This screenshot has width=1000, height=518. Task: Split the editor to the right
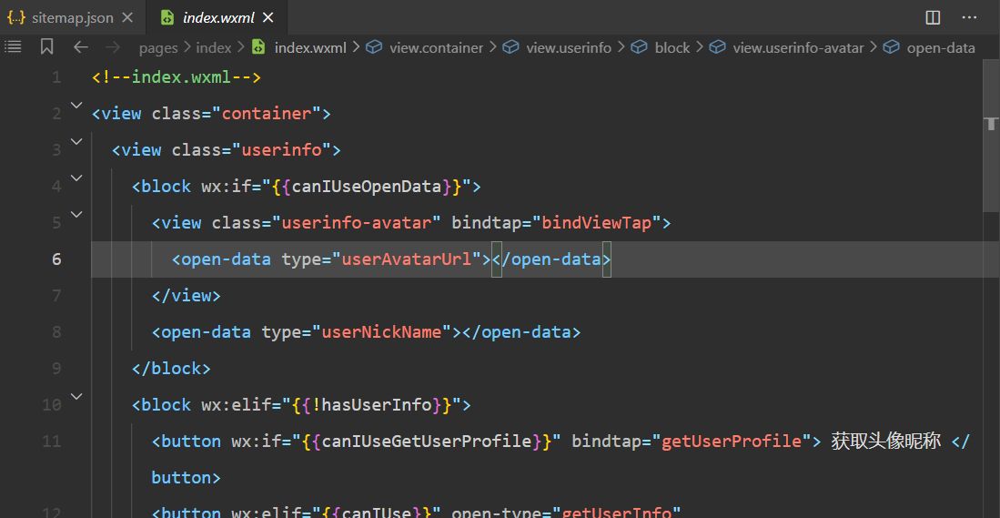tap(933, 17)
